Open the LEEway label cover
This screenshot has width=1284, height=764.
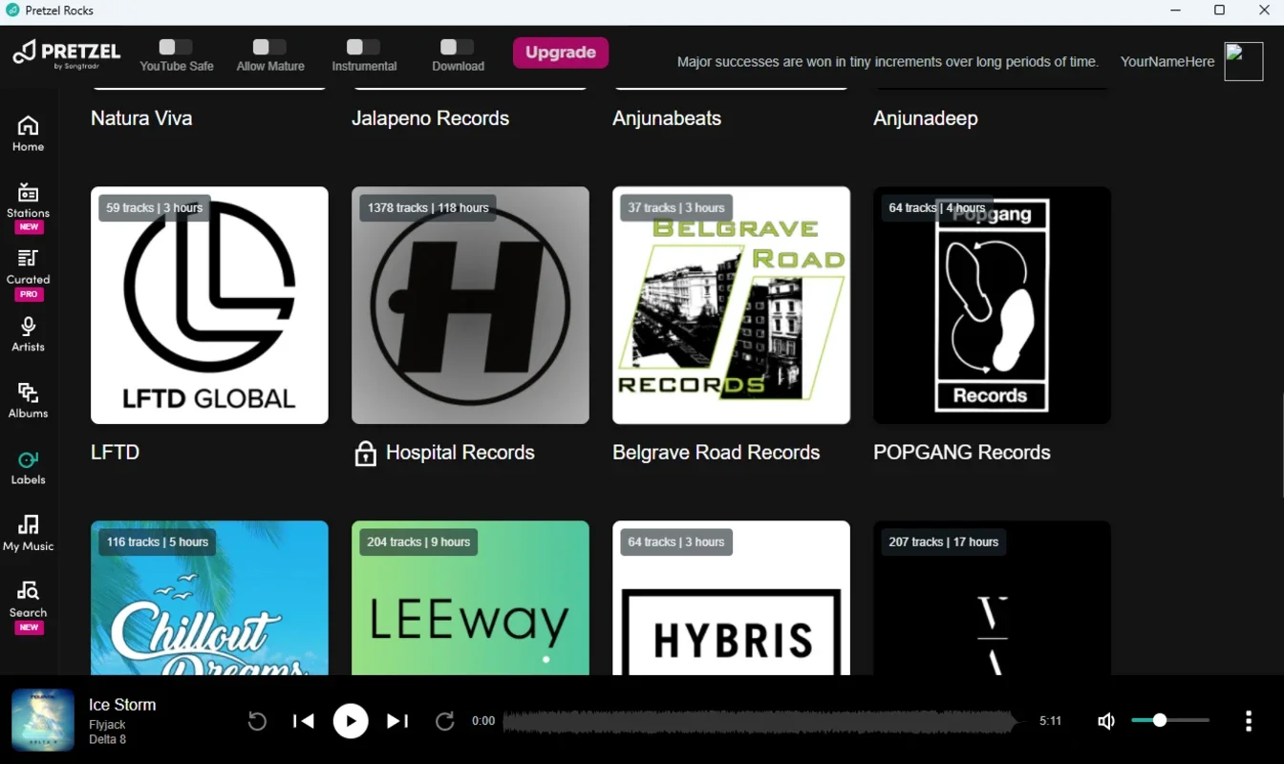[470, 598]
